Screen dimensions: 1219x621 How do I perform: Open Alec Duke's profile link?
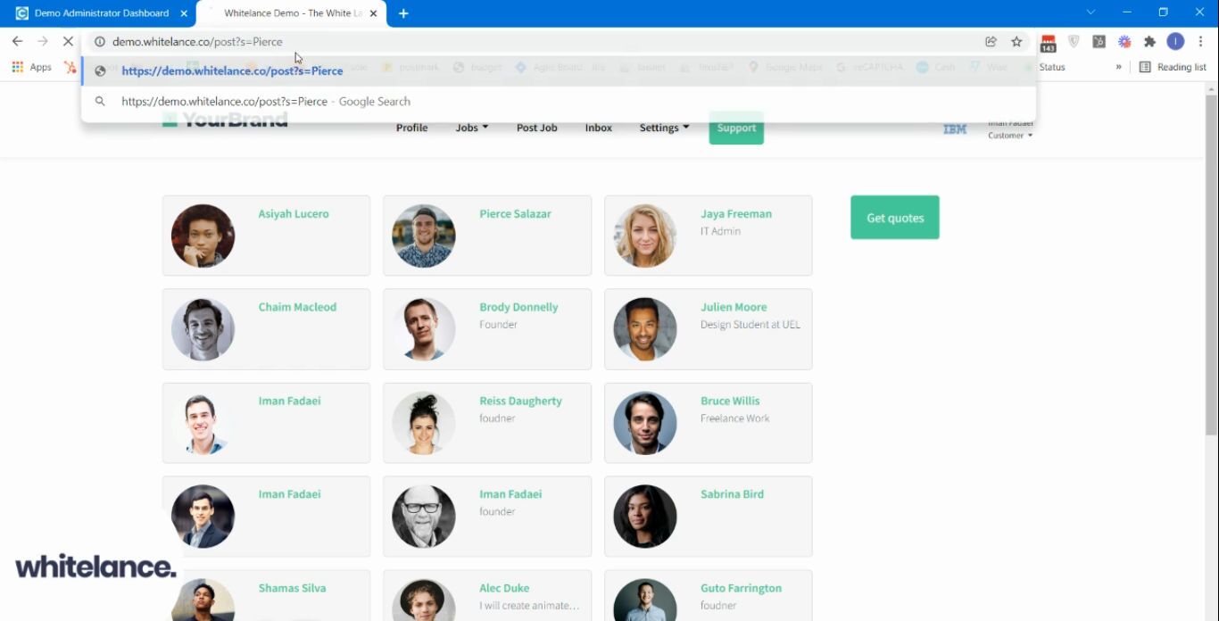click(504, 588)
